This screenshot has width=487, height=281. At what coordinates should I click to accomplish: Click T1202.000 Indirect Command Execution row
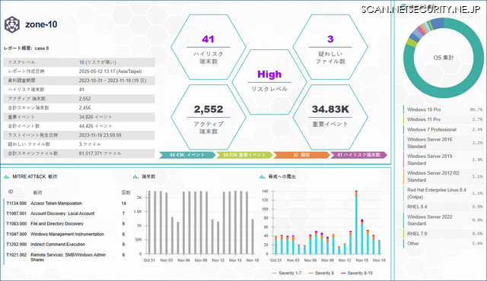[x=66, y=245]
